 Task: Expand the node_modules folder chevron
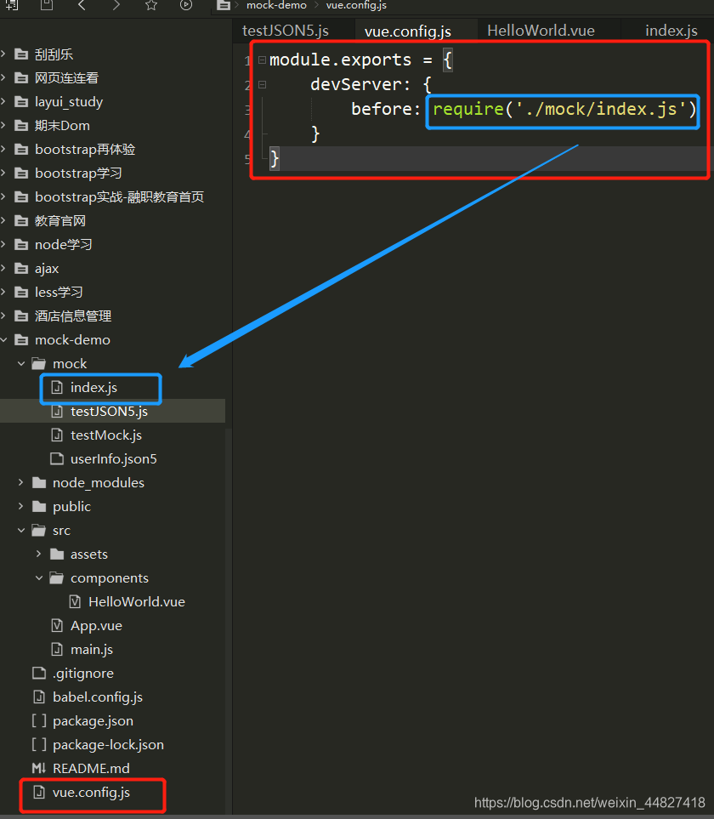click(21, 482)
